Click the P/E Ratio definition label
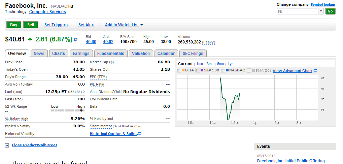Screen dimensions: 343x164 click(x=97, y=84)
